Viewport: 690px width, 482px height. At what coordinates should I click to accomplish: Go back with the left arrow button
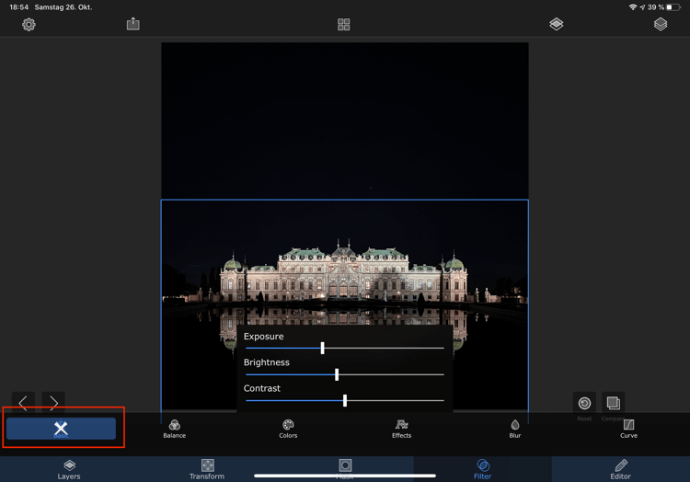pyautogui.click(x=23, y=402)
